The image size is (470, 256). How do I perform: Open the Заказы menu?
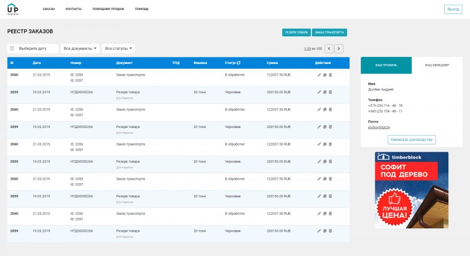(x=49, y=9)
